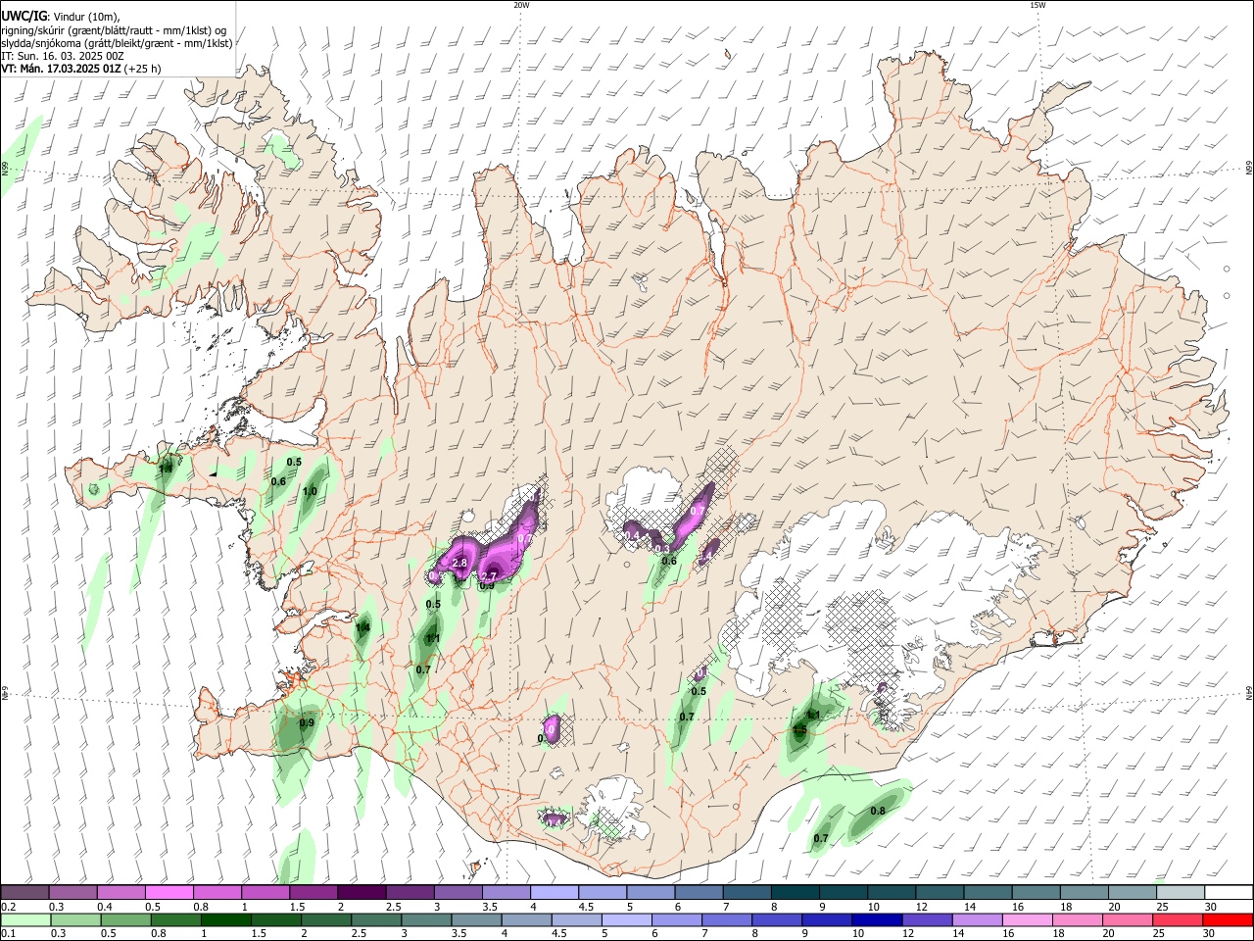The height and width of the screenshot is (941, 1254).
Task: Pick the bright red 30 rain legend swatch
Action: 1227,919
